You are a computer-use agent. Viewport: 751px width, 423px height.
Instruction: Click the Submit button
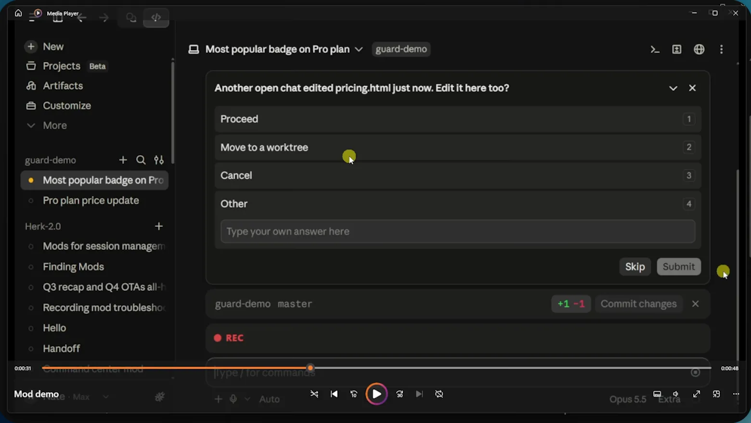tap(679, 267)
